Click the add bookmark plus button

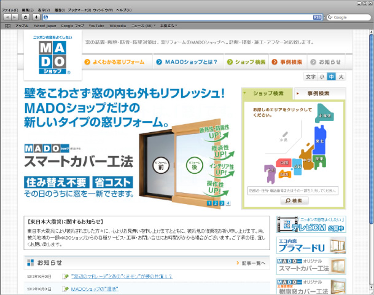pos(36,17)
